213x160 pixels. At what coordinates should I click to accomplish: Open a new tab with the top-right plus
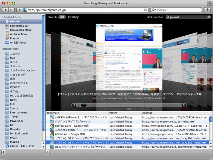point(210,3)
